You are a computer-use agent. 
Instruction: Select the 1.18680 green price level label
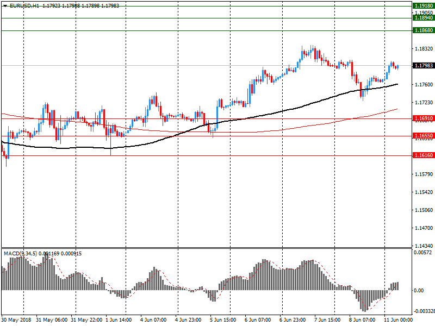point(424,30)
